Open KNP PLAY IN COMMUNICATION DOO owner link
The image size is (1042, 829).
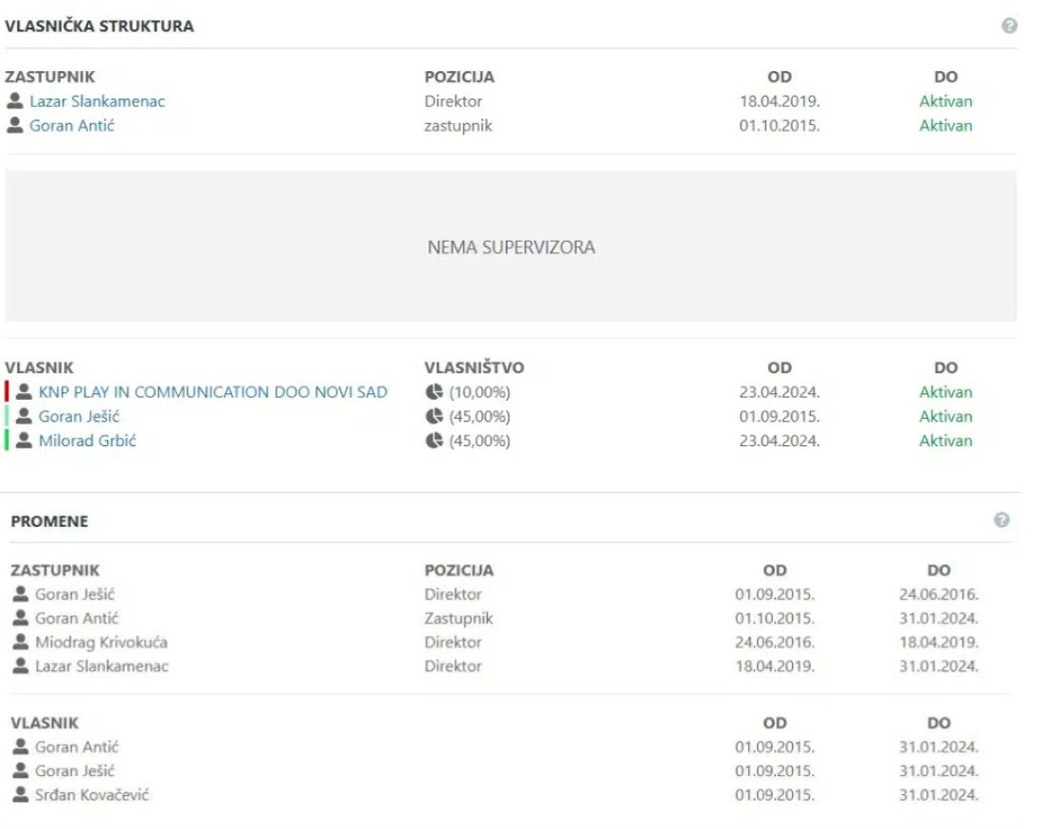pyautogui.click(x=213, y=392)
